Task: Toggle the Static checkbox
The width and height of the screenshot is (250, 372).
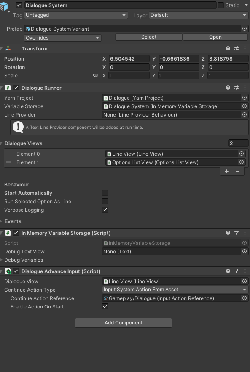Action: pyautogui.click(x=221, y=5)
